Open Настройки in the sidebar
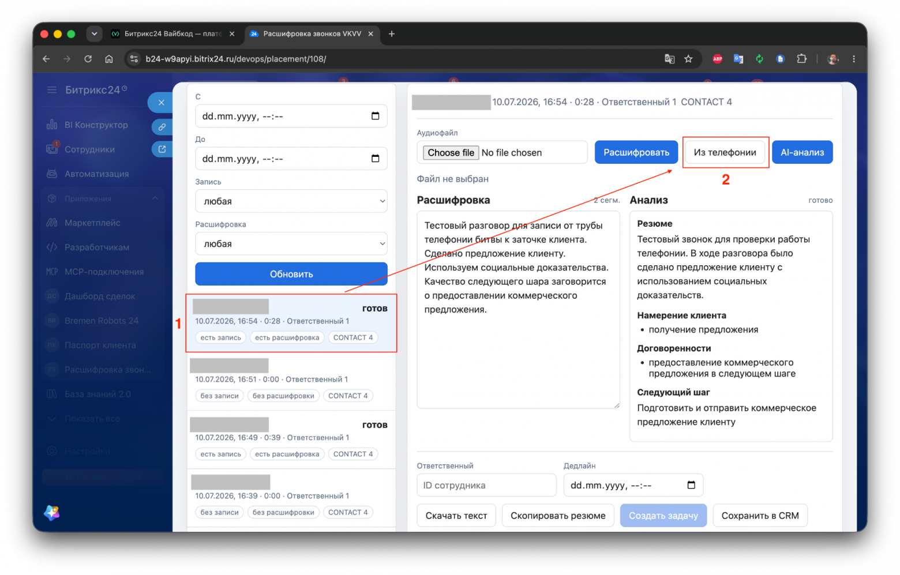The image size is (900, 575). 87,451
